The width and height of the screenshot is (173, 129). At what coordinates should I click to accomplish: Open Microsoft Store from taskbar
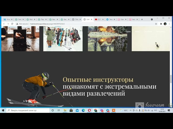71,110
